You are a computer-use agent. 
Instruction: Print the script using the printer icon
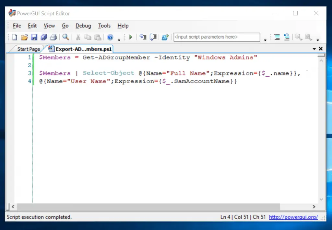click(53, 37)
